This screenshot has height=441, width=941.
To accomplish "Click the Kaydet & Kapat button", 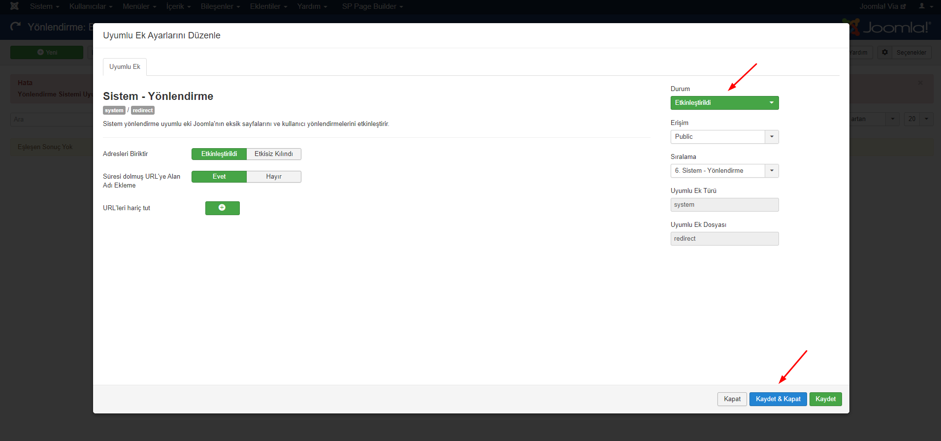I will [778, 399].
